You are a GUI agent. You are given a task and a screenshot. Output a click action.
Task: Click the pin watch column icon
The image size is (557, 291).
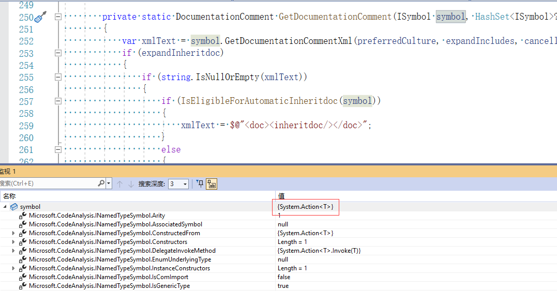click(200, 183)
